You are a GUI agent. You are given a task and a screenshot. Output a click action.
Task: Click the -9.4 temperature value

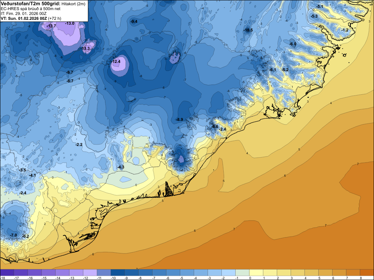coord(134,21)
